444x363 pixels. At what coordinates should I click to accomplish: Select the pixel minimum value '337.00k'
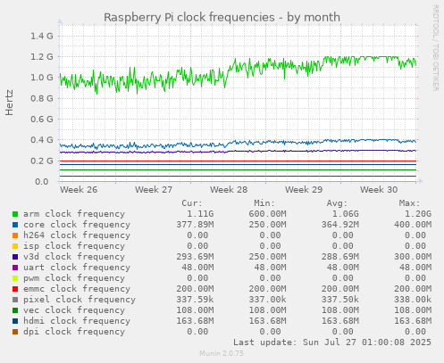tap(267, 300)
